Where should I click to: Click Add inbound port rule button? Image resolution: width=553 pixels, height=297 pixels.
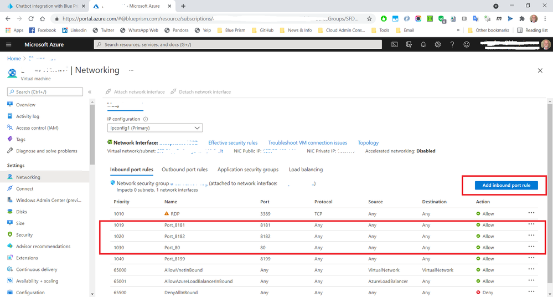pyautogui.click(x=506, y=186)
